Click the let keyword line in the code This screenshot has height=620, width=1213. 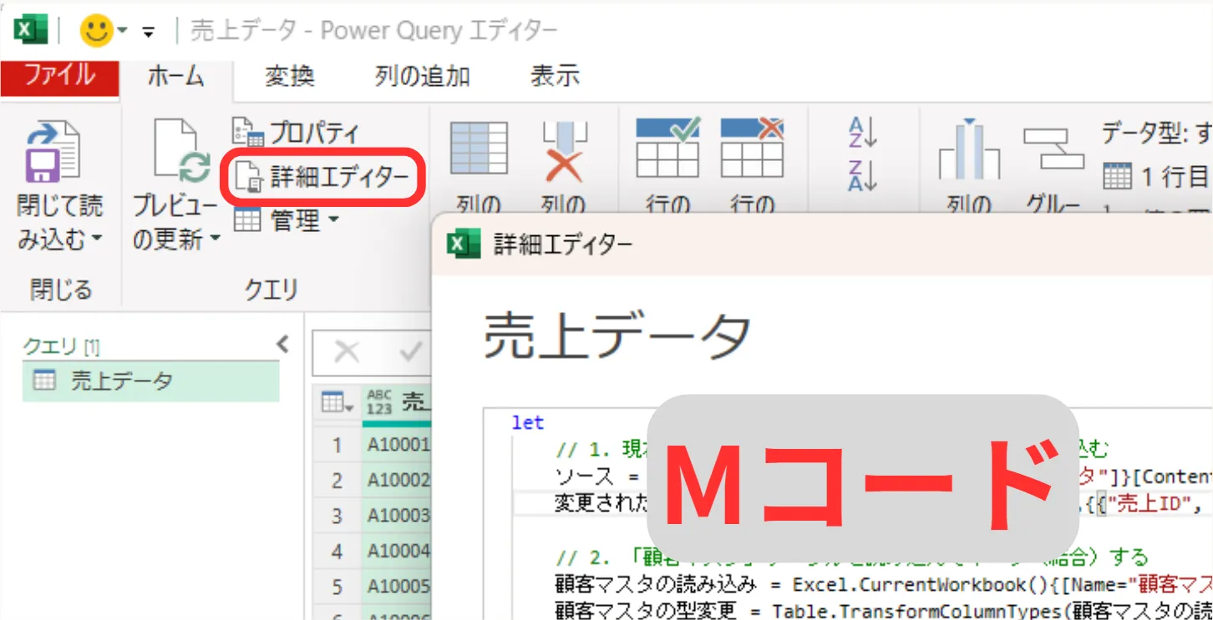pos(528,423)
